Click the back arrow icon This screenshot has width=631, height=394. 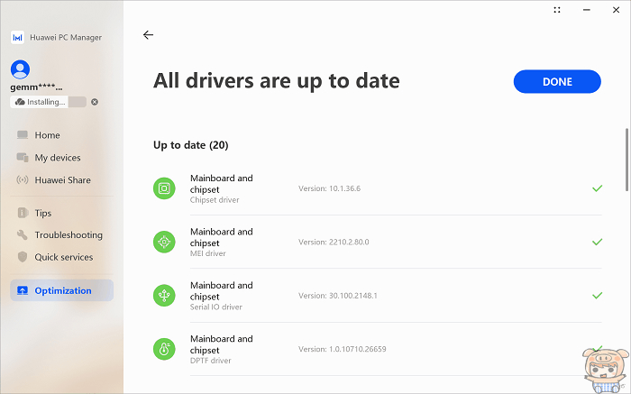click(x=148, y=35)
